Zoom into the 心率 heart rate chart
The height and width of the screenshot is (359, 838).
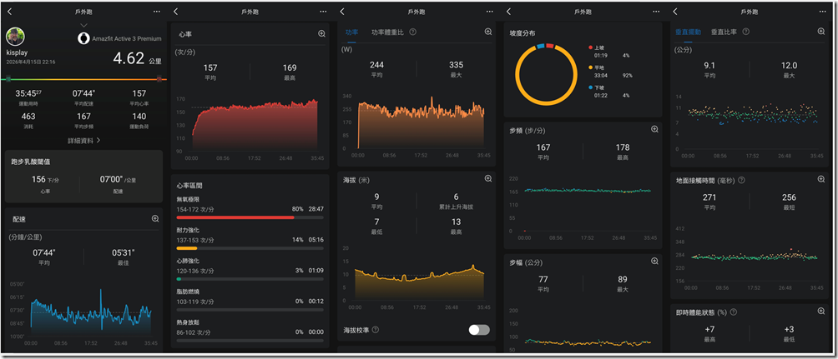[x=321, y=34]
